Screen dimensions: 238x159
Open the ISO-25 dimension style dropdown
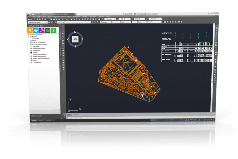coord(125,19)
